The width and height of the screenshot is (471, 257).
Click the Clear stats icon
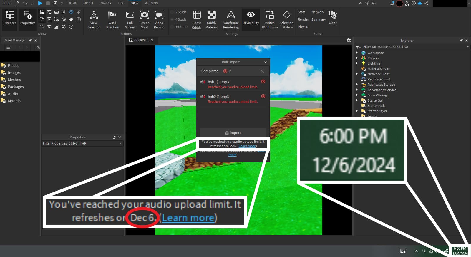coord(333,18)
